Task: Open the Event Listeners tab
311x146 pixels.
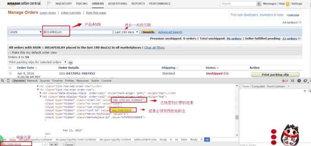Action: (276, 87)
